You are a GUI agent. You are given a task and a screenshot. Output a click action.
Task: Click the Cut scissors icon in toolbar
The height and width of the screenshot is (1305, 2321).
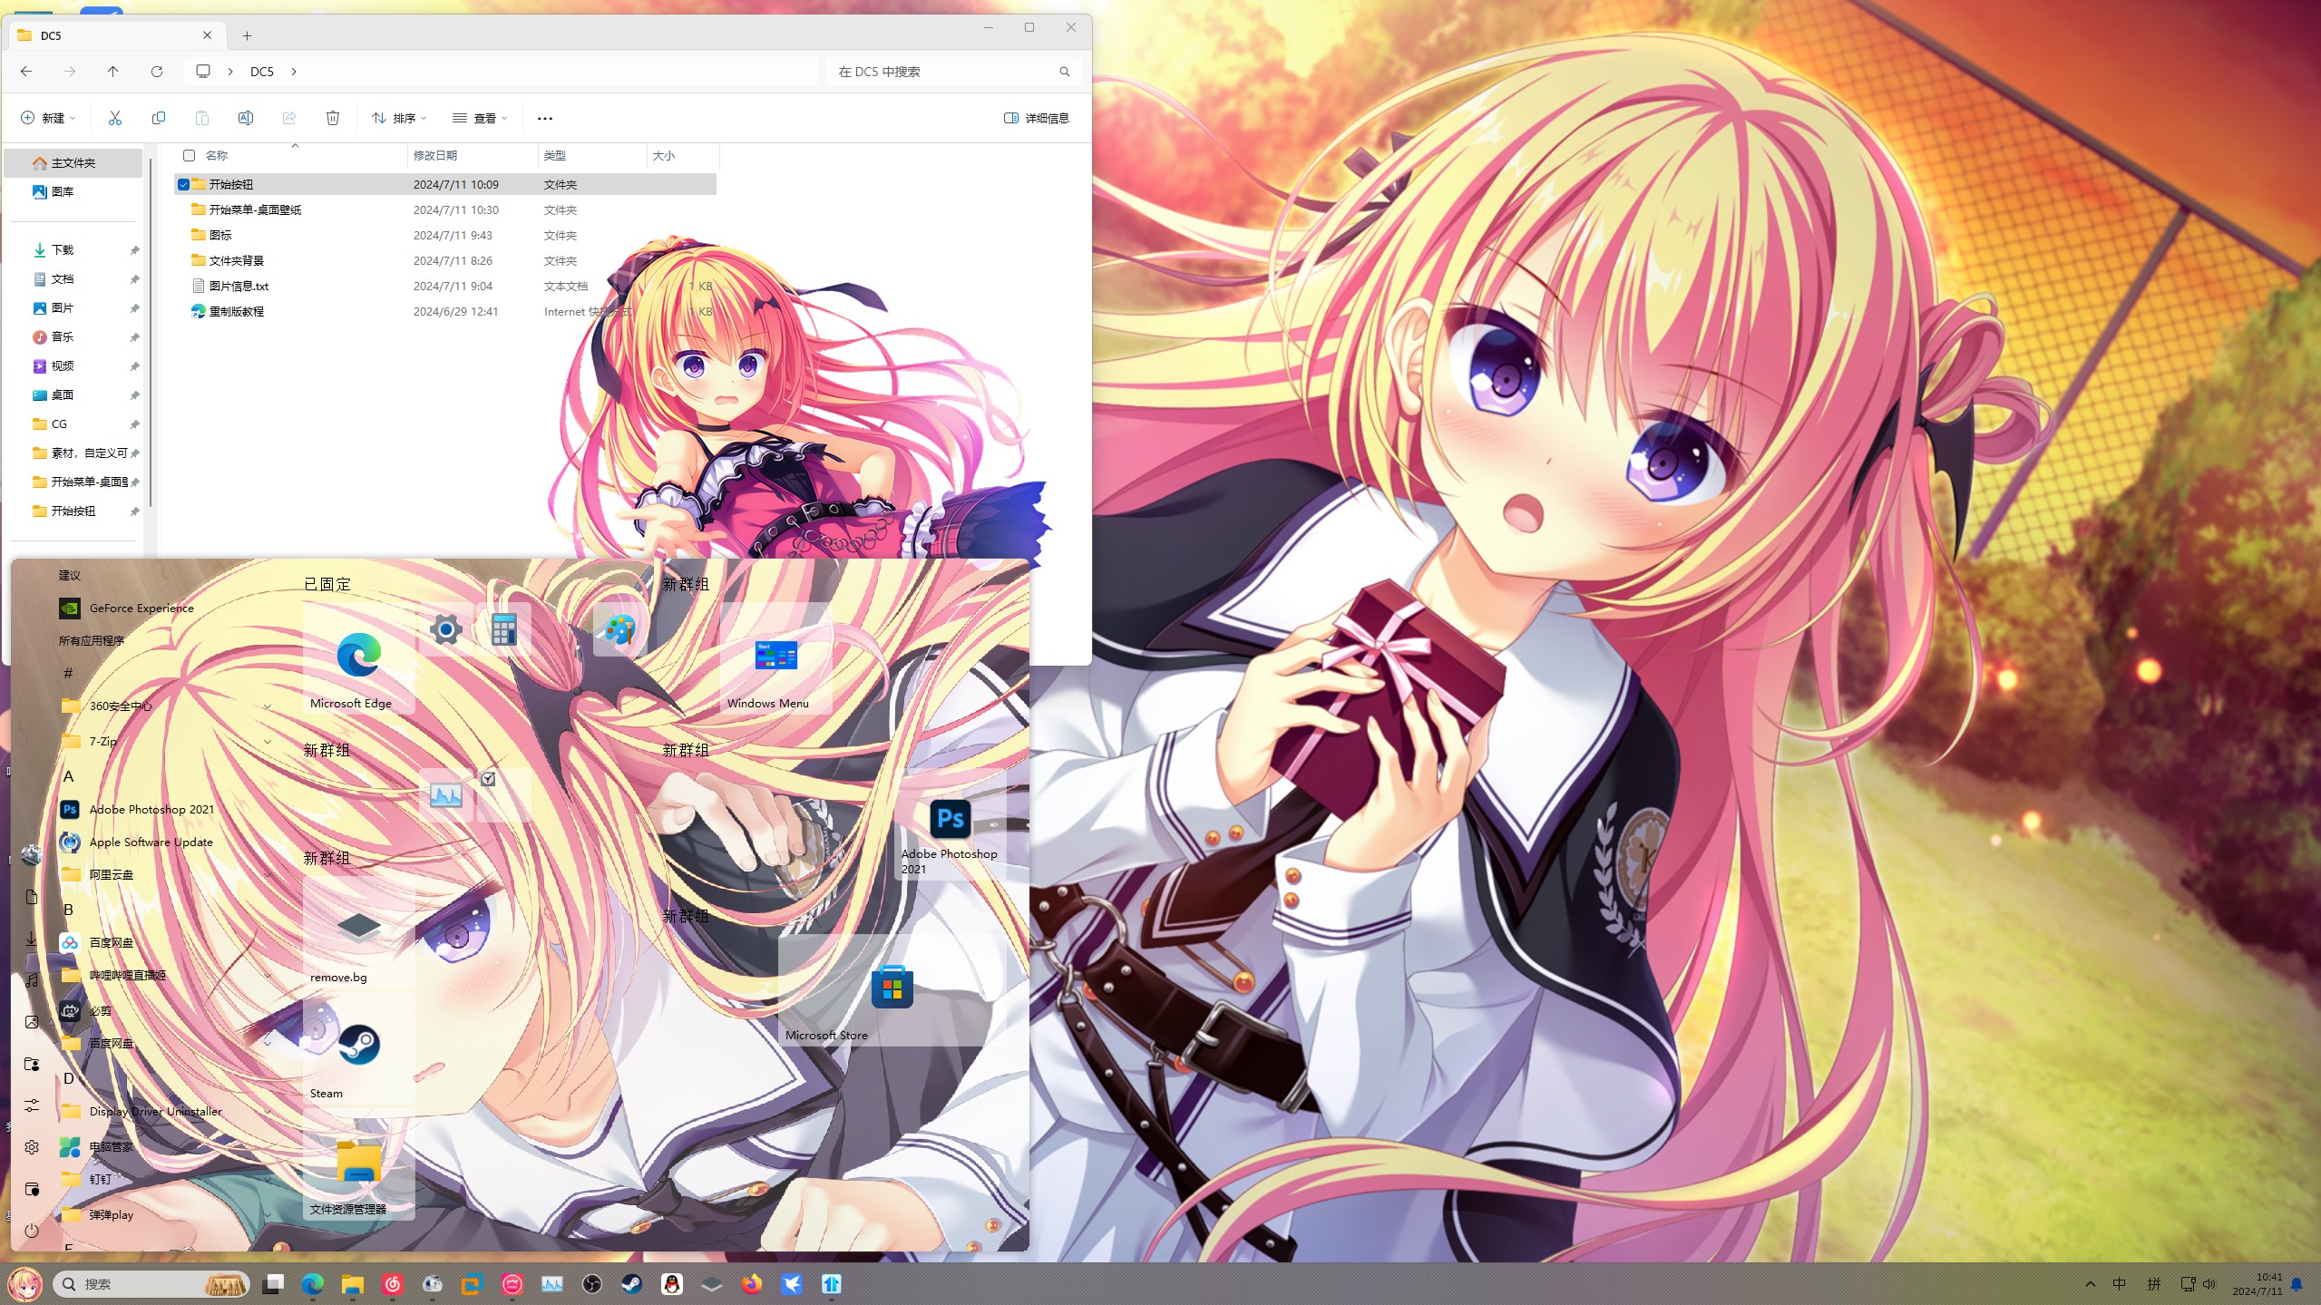(114, 118)
